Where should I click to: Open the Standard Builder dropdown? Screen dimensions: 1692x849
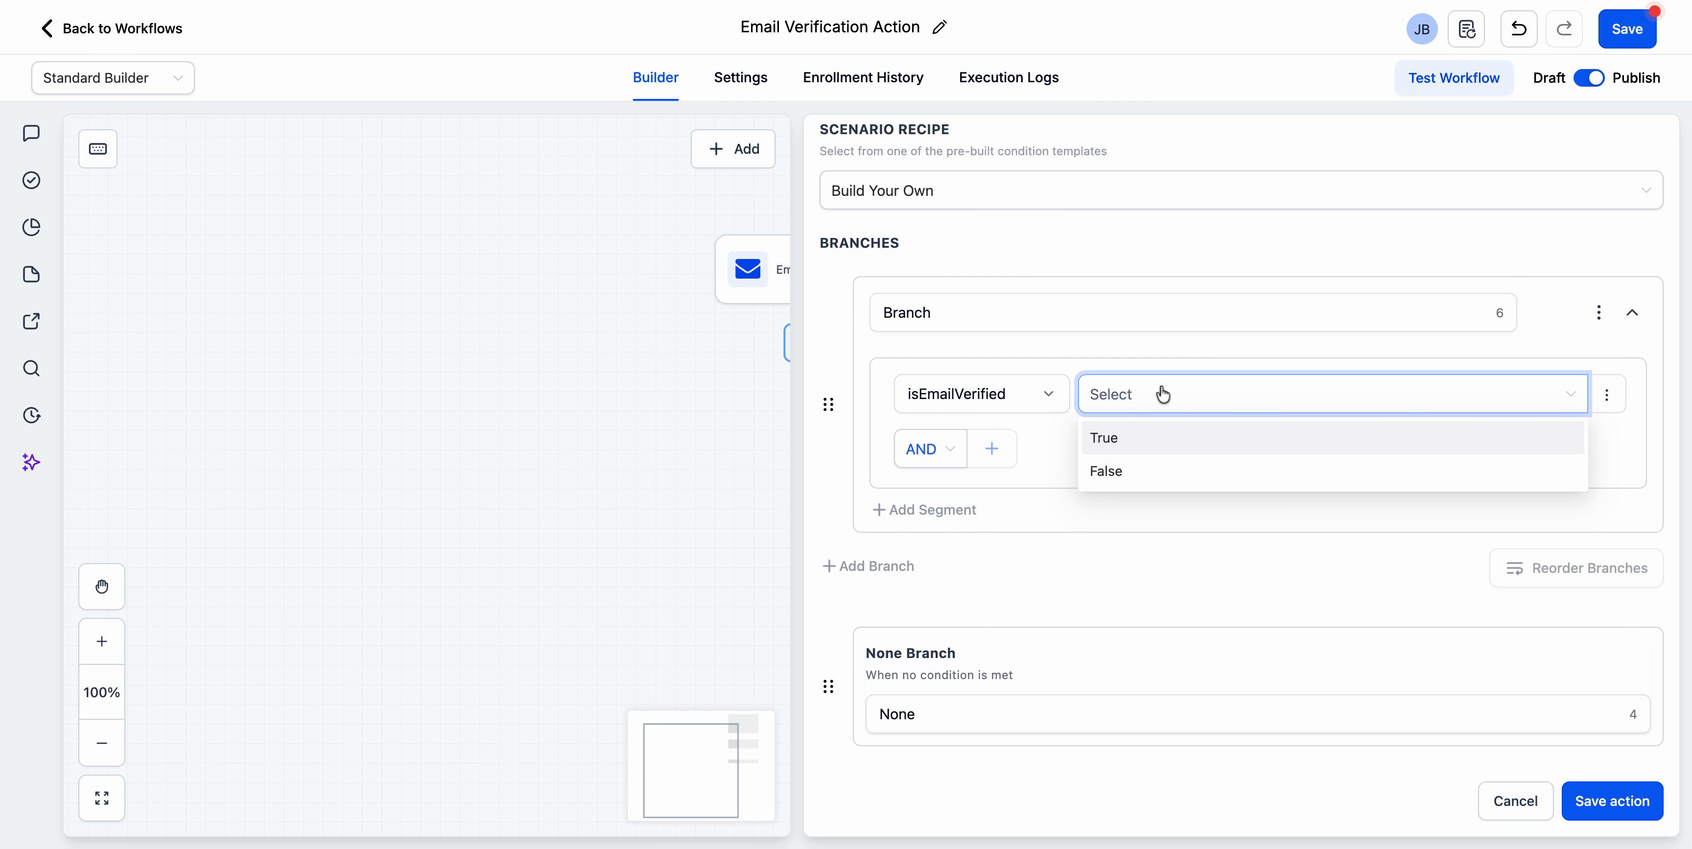point(112,77)
